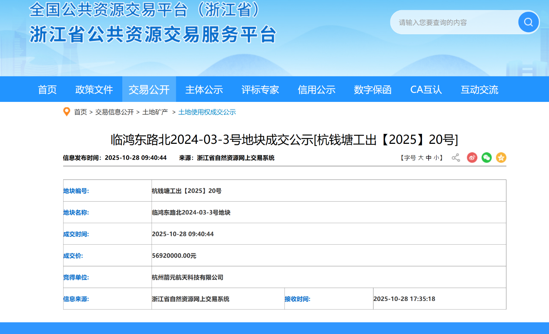Open the 数字保函 menu item

point(373,89)
